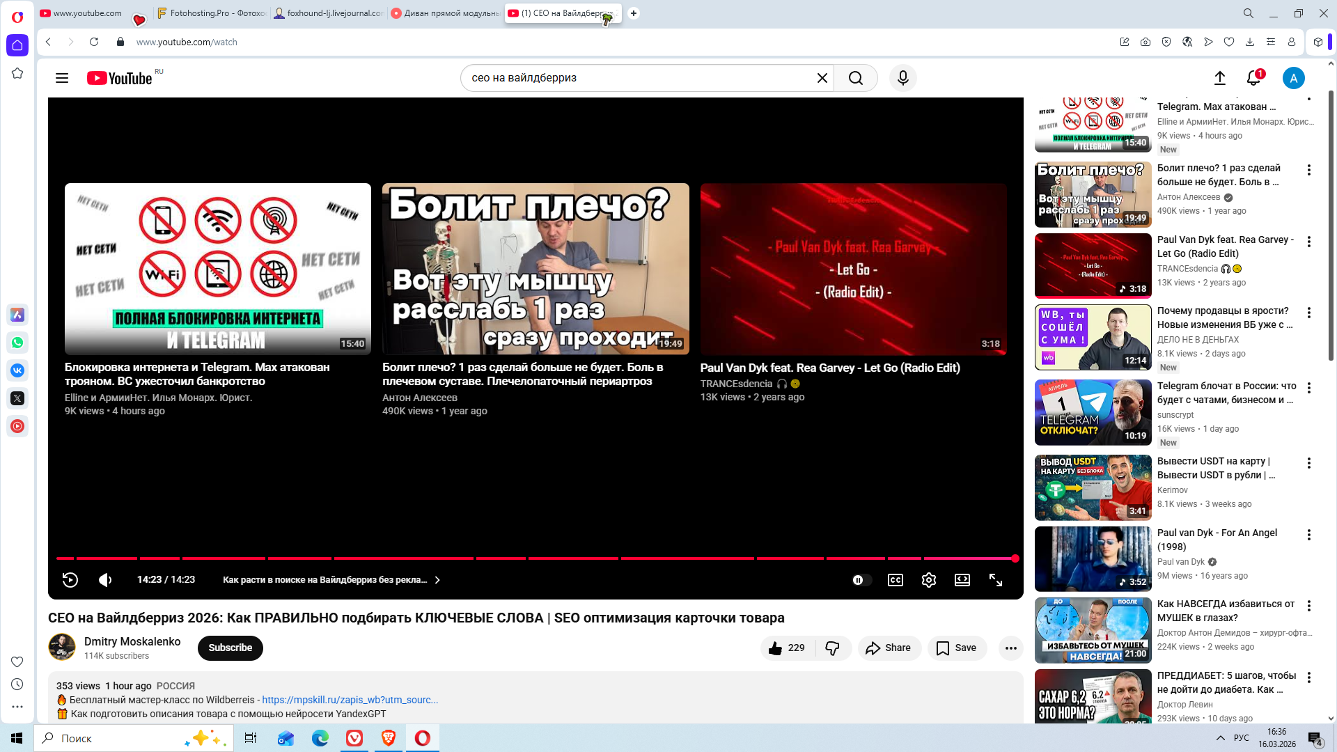This screenshot has width=1337, height=752.
Task: Enter fullscreen mode in player
Action: point(996,580)
